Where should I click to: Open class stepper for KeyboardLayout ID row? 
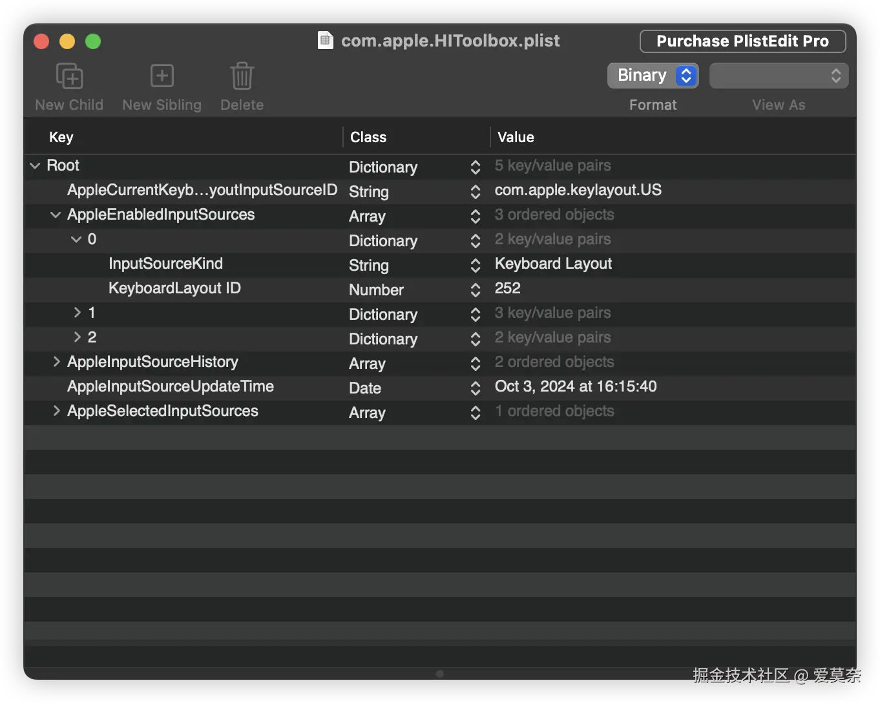coord(476,290)
